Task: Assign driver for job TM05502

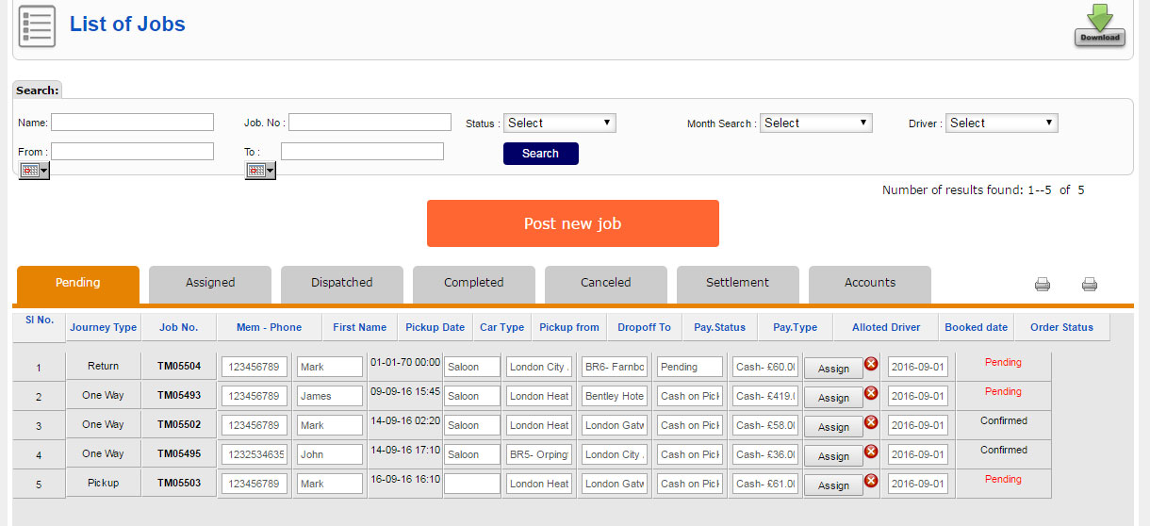Action: [x=833, y=427]
